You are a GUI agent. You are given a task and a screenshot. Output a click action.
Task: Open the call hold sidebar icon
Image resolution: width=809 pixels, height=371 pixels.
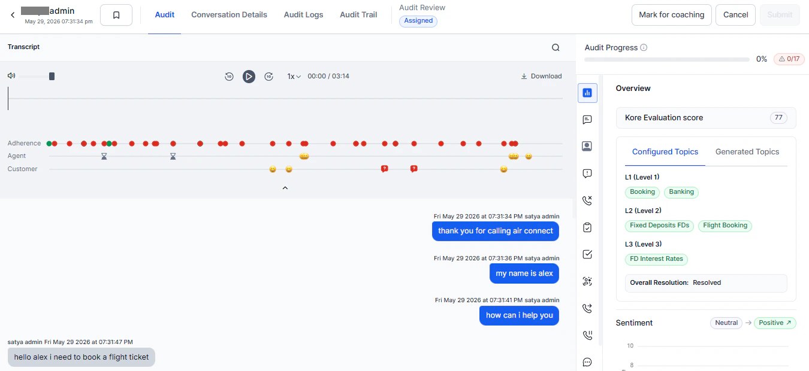click(587, 335)
